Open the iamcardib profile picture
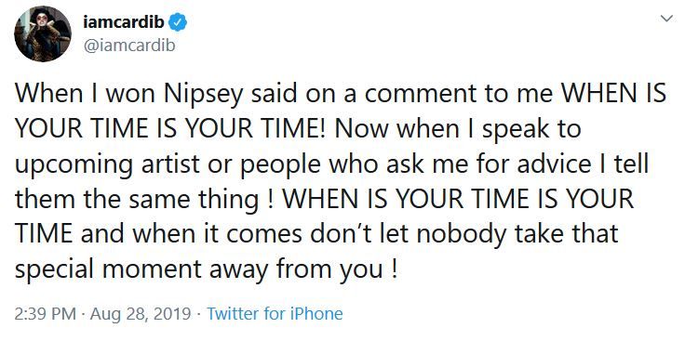Image resolution: width=685 pixels, height=341 pixels. tap(43, 34)
